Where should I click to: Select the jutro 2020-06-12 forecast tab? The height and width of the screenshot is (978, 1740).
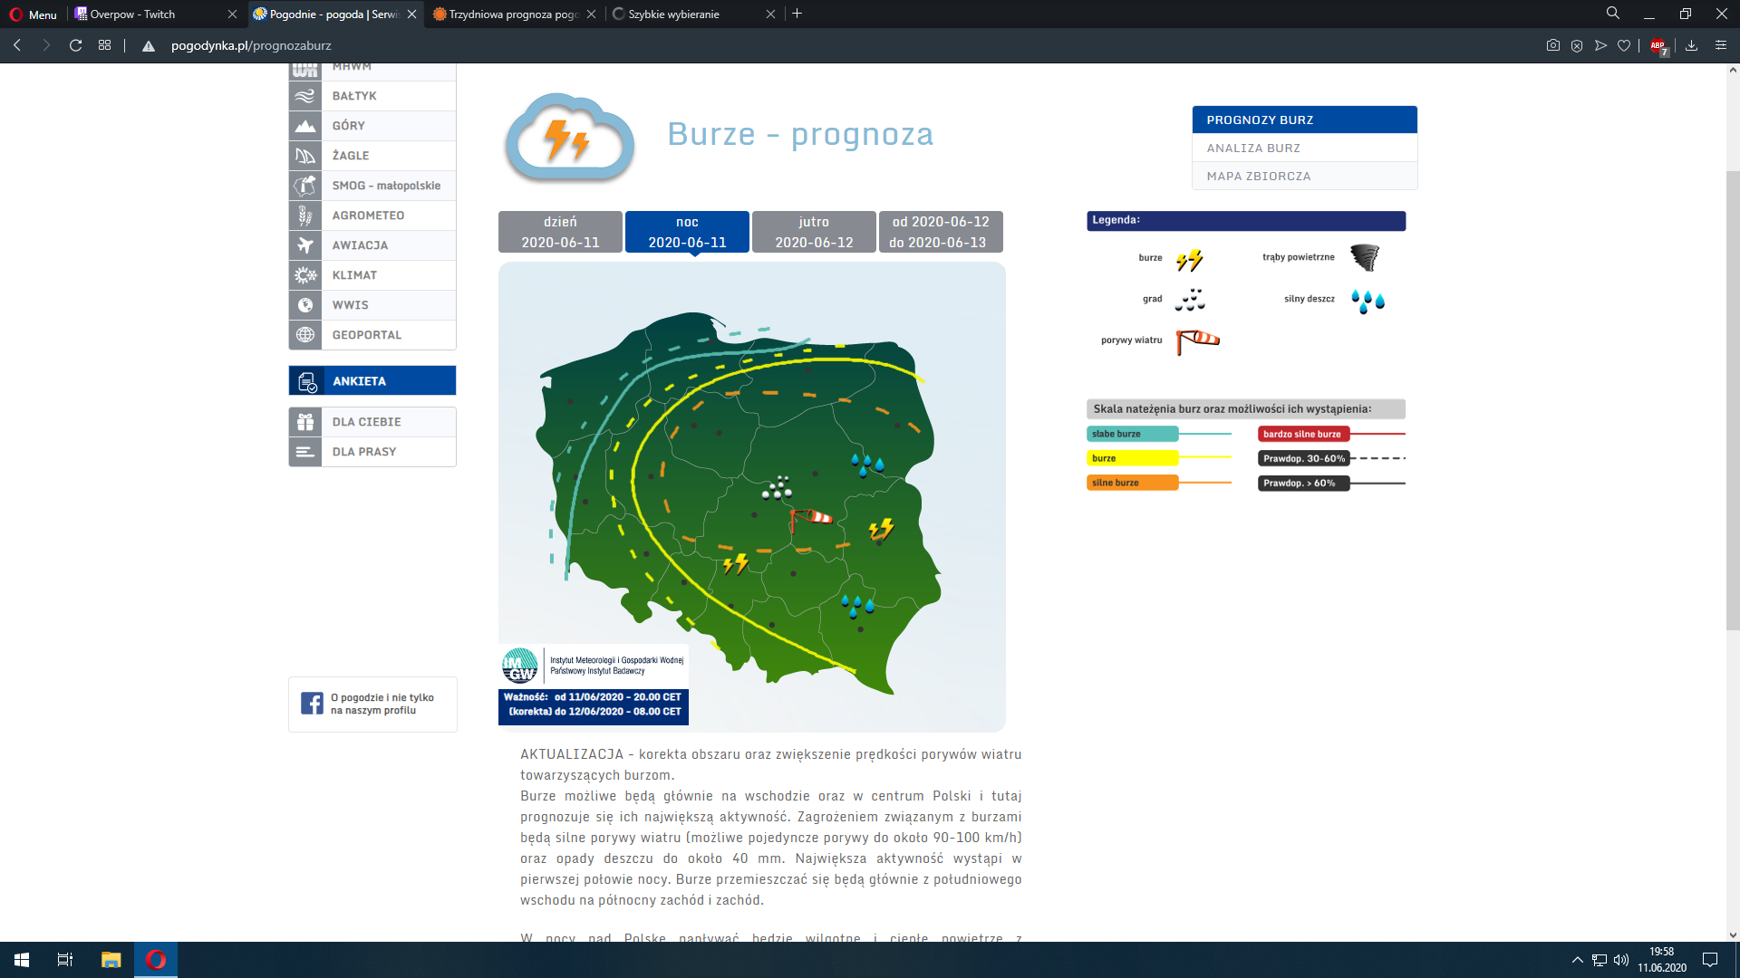[x=814, y=232]
